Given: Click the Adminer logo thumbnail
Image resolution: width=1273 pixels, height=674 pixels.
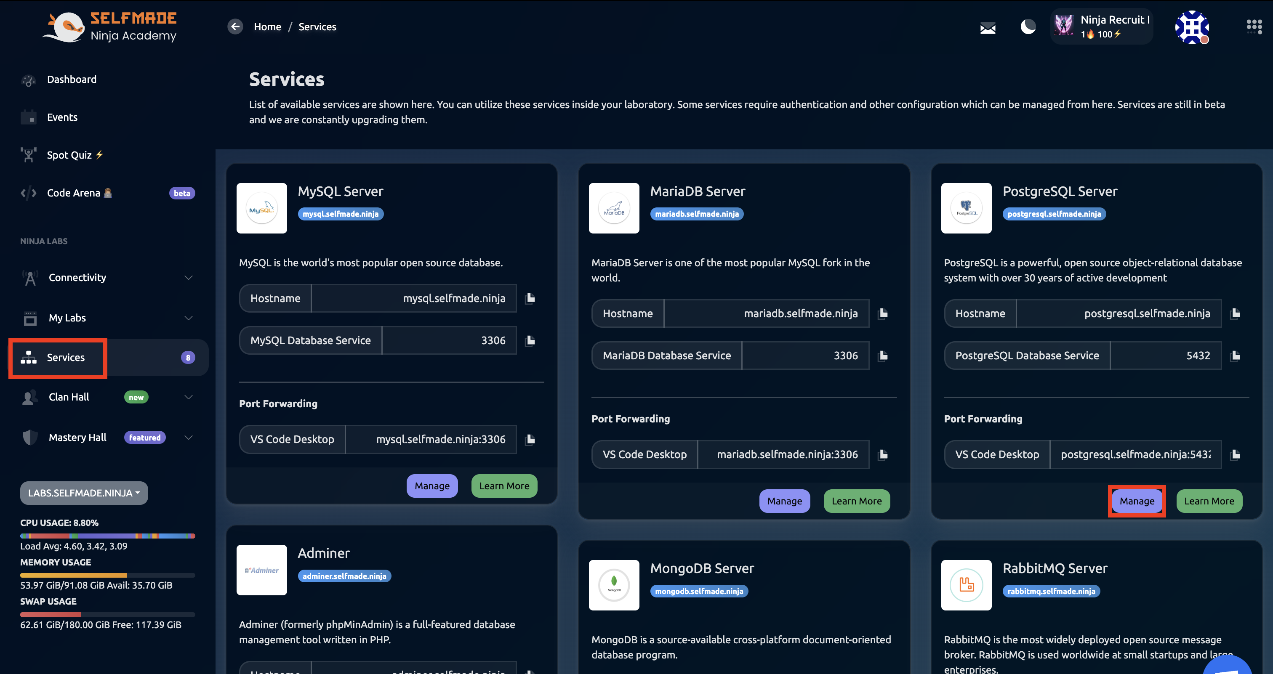Looking at the screenshot, I should [261, 570].
